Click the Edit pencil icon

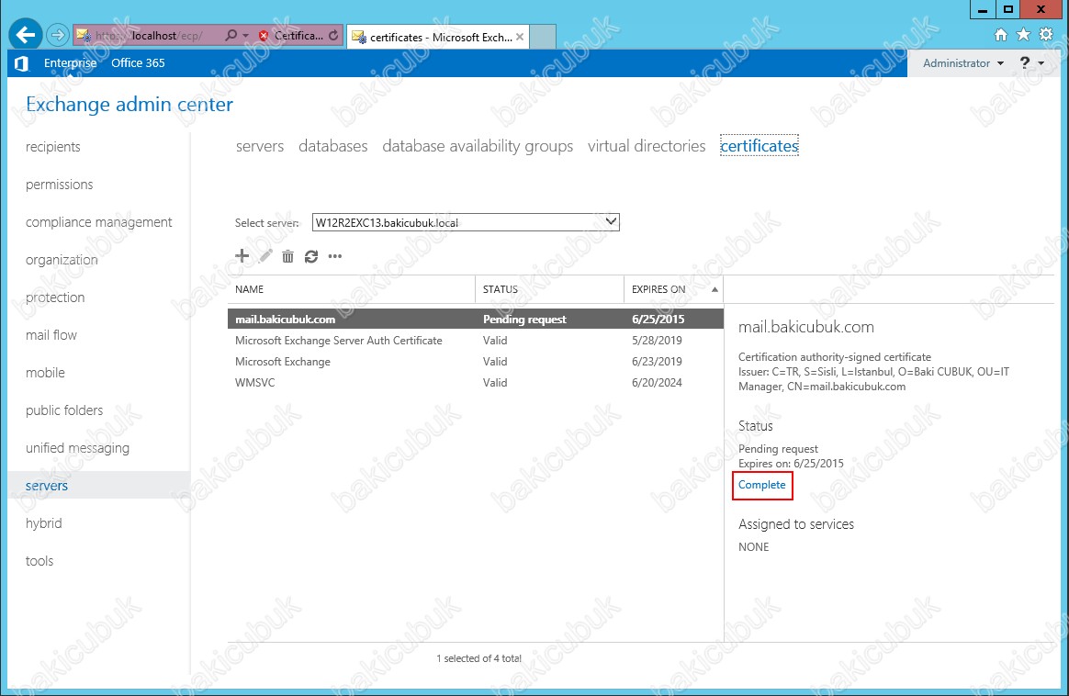265,256
